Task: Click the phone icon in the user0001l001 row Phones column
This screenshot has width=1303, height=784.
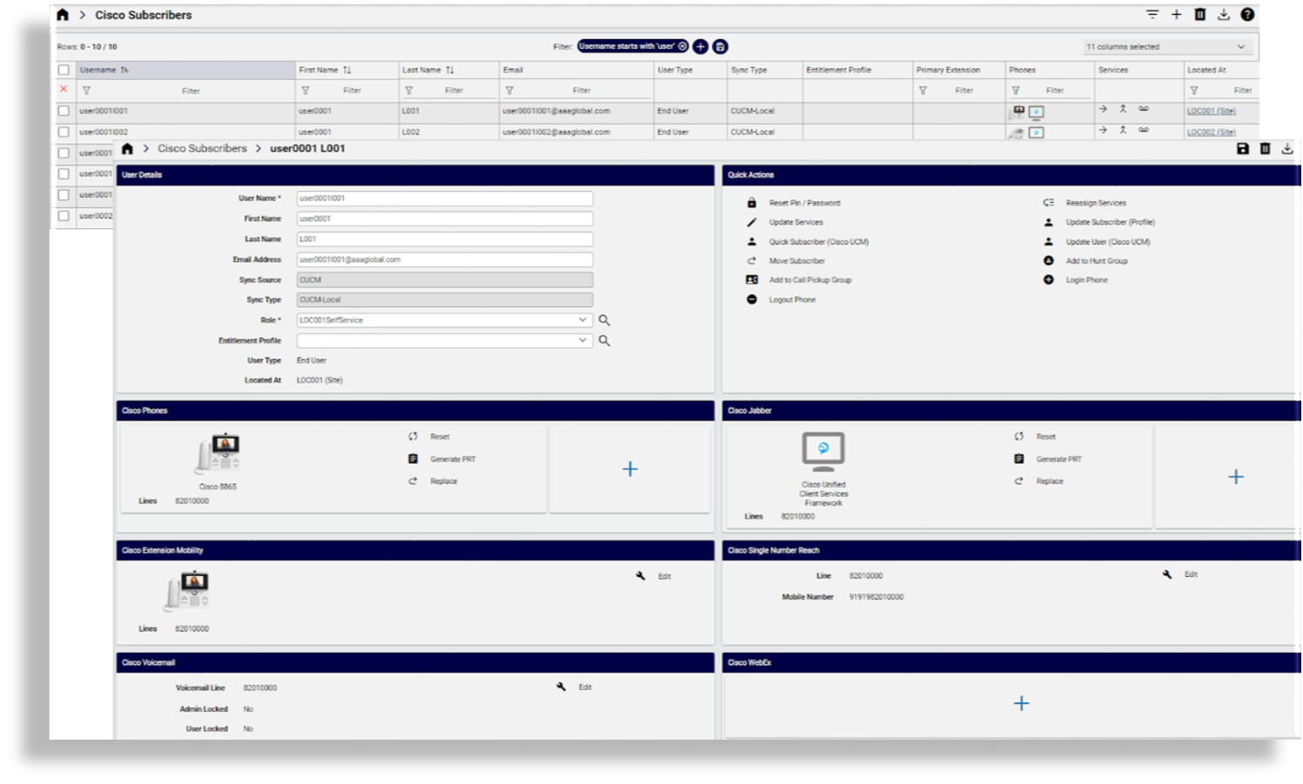Action: pyautogui.click(x=1017, y=111)
